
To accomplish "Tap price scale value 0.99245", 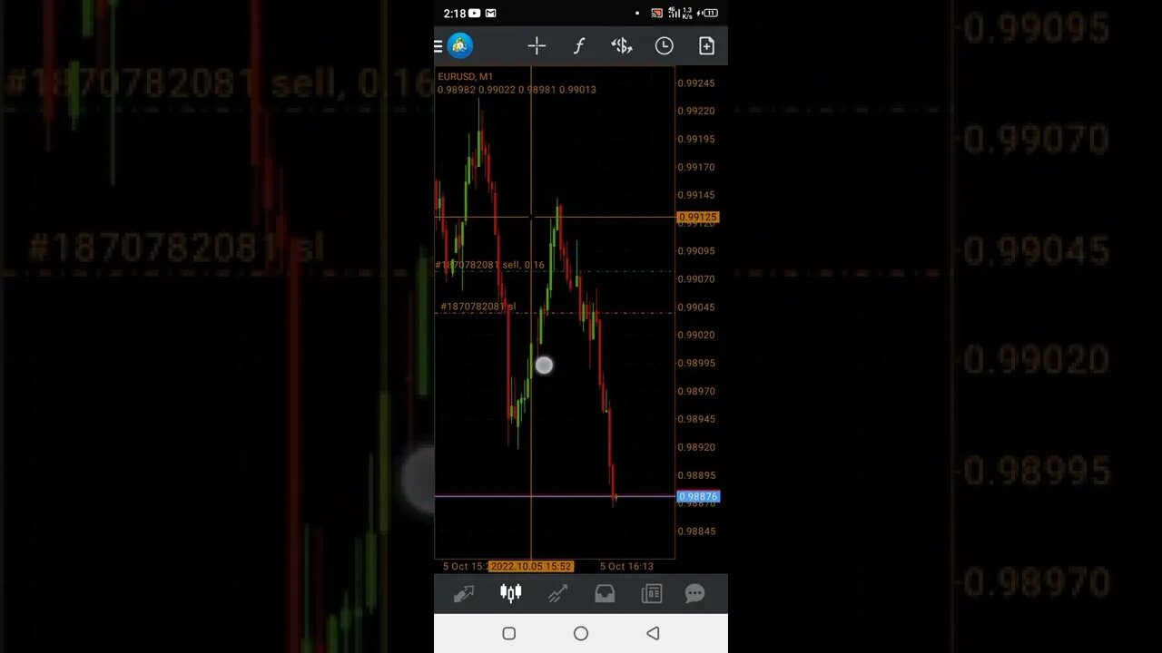I will (x=696, y=83).
